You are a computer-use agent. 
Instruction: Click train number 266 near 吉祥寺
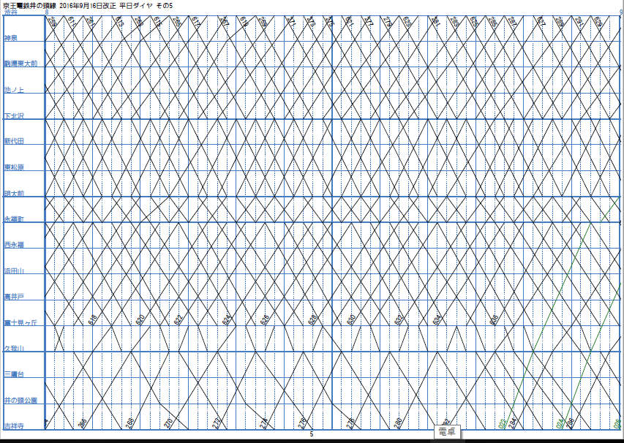(x=83, y=423)
